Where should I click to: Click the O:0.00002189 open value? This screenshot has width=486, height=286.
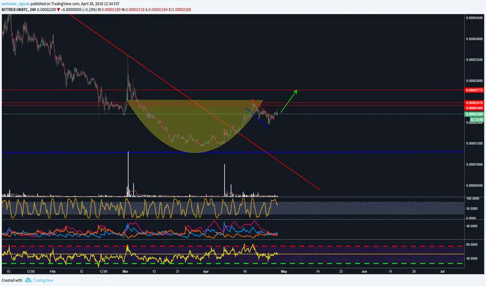click(109, 9)
